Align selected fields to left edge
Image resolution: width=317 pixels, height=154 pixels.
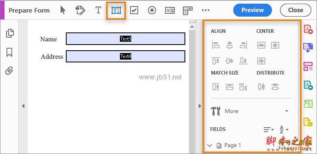pyautogui.click(x=215, y=45)
